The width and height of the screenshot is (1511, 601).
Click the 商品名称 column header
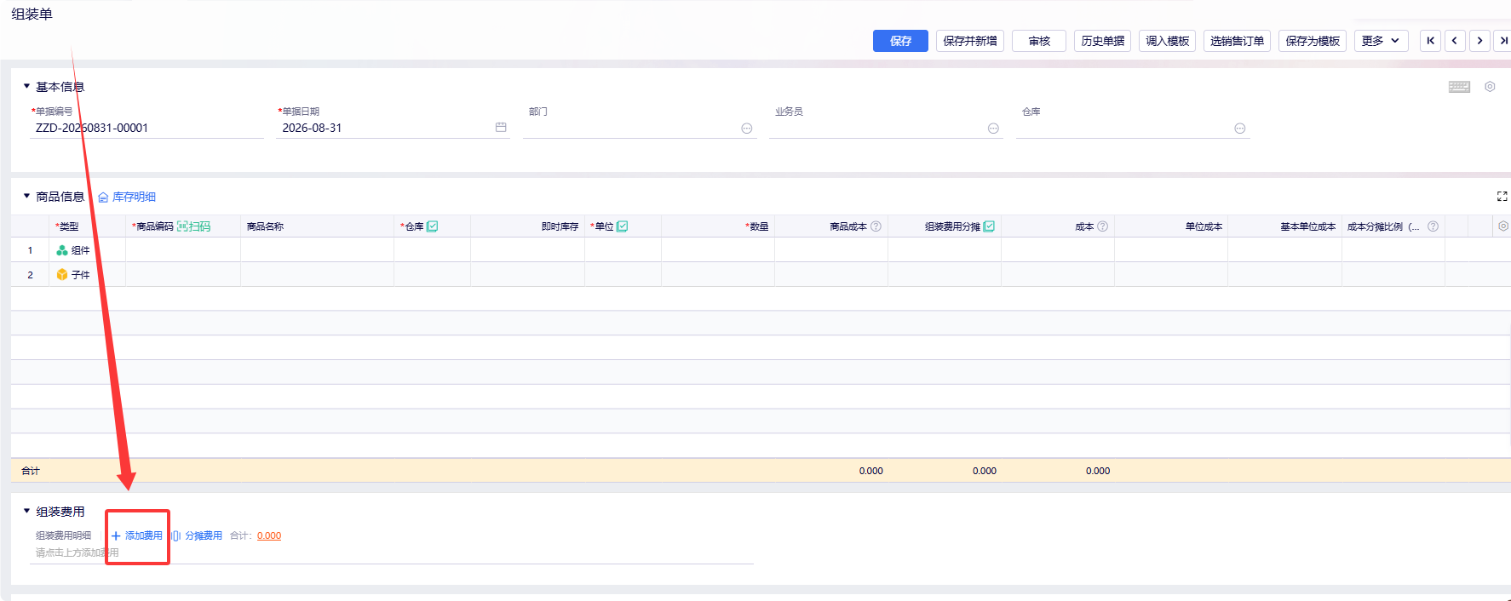click(x=265, y=226)
